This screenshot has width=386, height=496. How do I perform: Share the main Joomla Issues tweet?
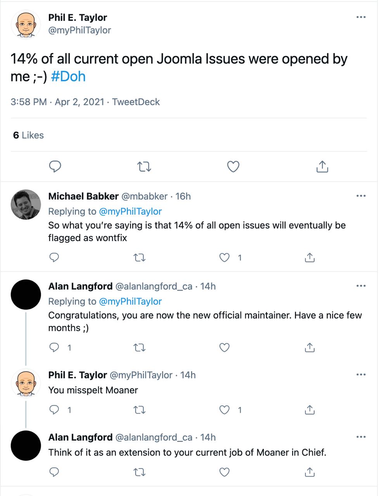click(322, 167)
